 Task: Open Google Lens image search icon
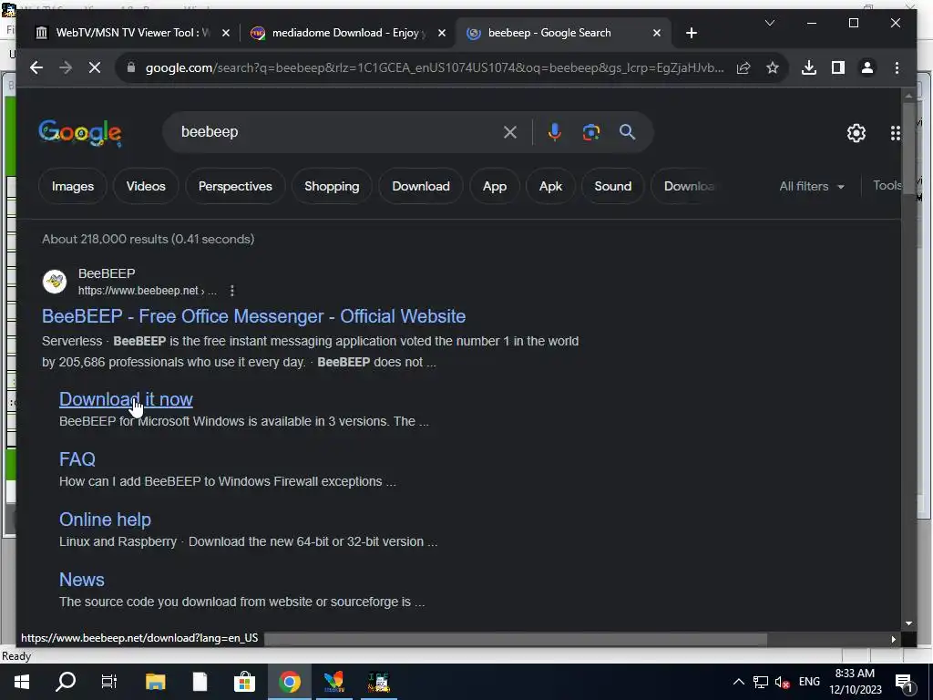click(590, 132)
